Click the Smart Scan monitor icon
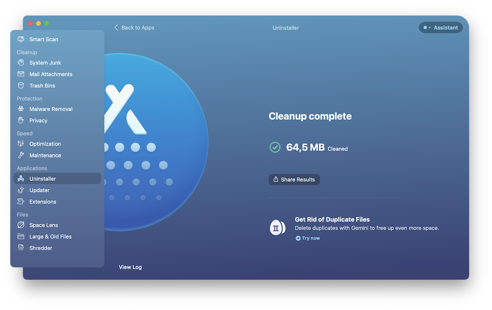Screen dimensions: 492x310 tap(21, 39)
